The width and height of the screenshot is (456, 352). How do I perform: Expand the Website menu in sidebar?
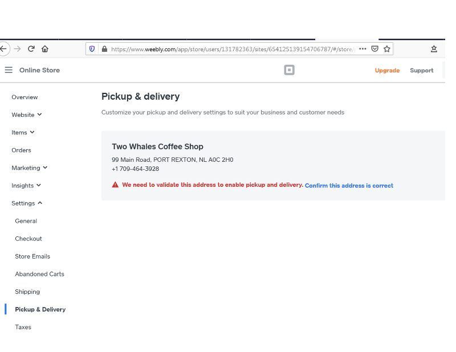[x=26, y=114]
